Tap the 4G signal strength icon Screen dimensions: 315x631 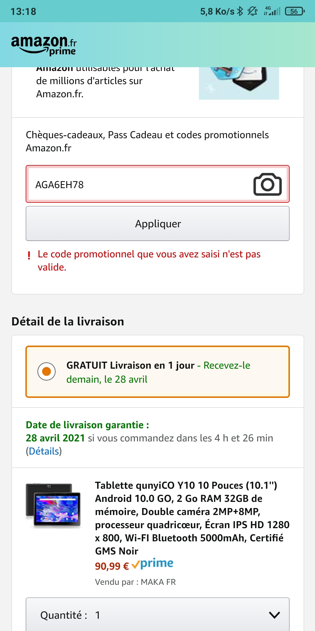tap(272, 11)
